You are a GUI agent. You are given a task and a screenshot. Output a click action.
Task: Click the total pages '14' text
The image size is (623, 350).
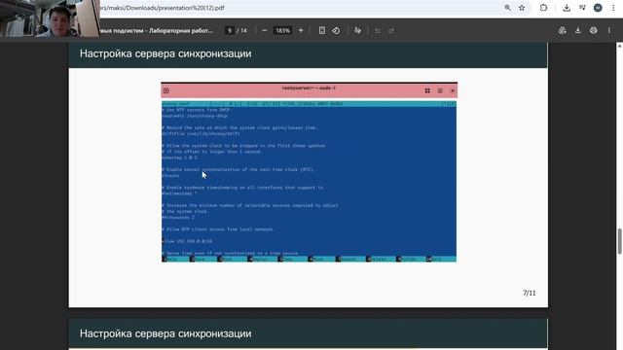(x=243, y=30)
